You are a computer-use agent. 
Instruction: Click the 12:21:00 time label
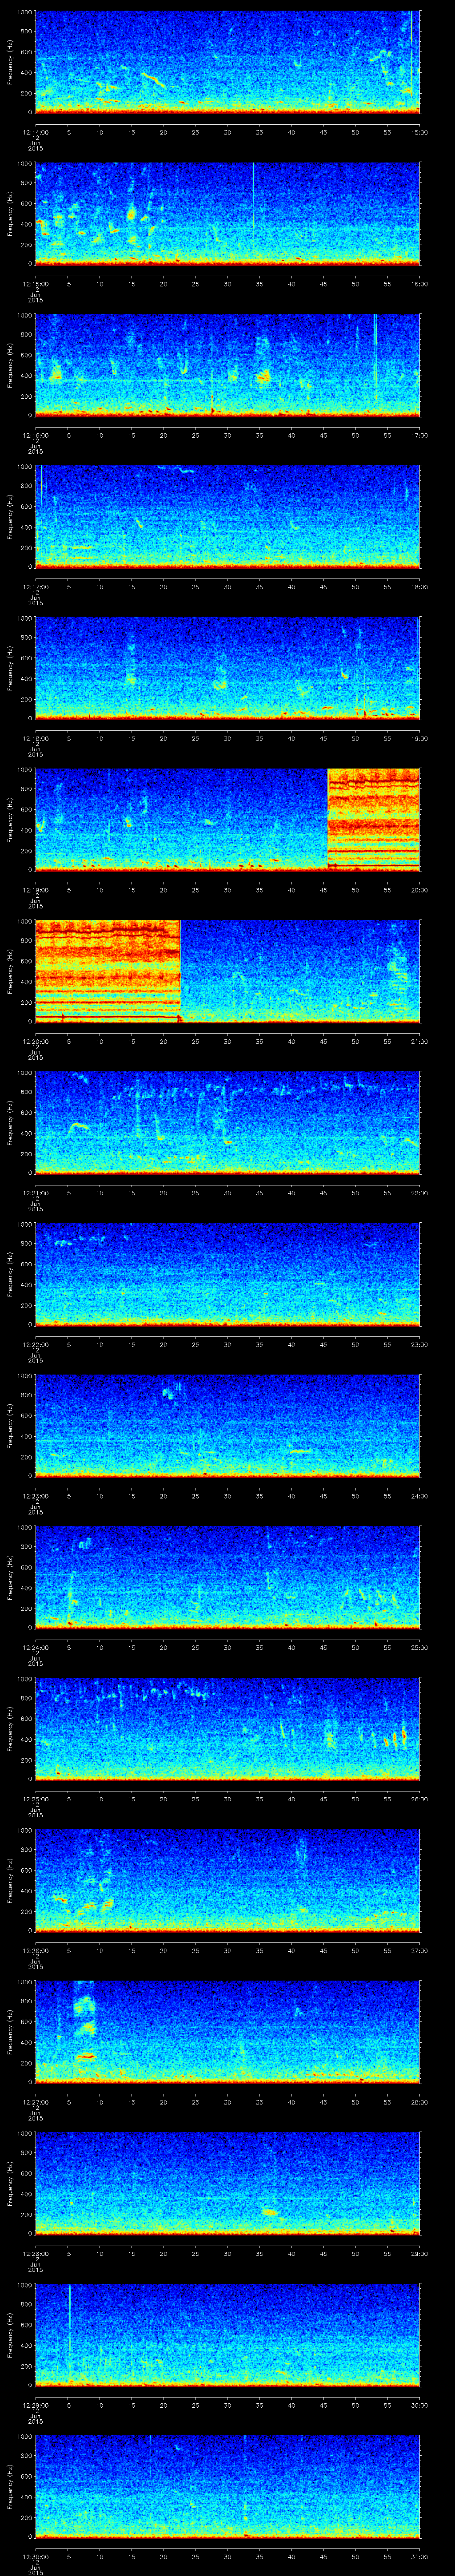35,1193
